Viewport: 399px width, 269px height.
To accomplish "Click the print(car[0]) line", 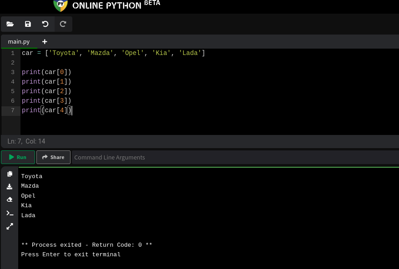I will click(46, 72).
